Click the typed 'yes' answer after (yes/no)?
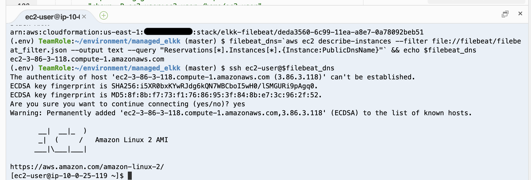The width and height of the screenshot is (531, 180). (x=239, y=104)
